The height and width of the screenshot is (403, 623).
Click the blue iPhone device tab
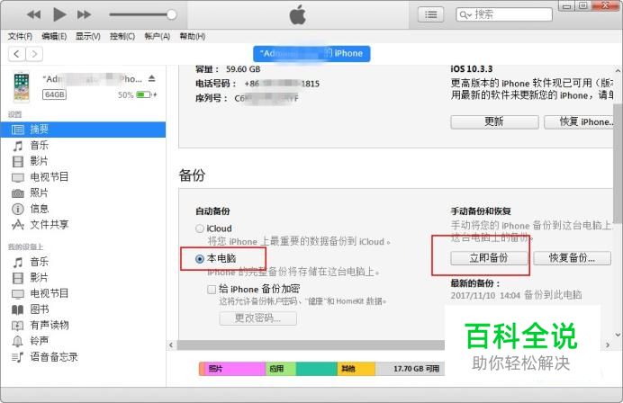coord(311,54)
